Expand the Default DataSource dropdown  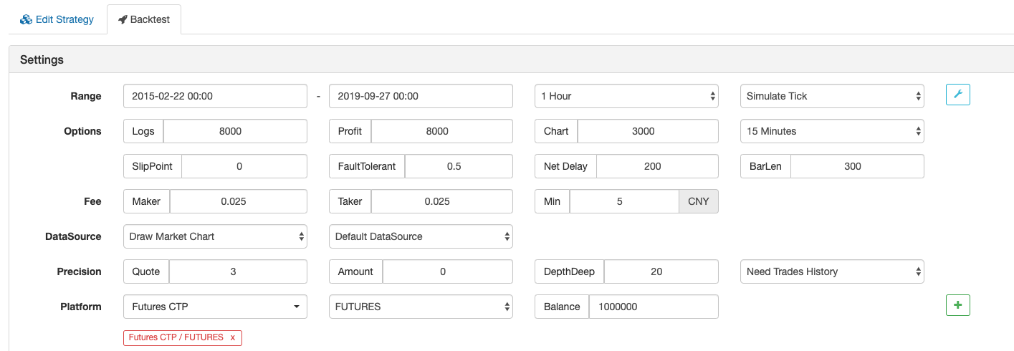click(x=421, y=236)
